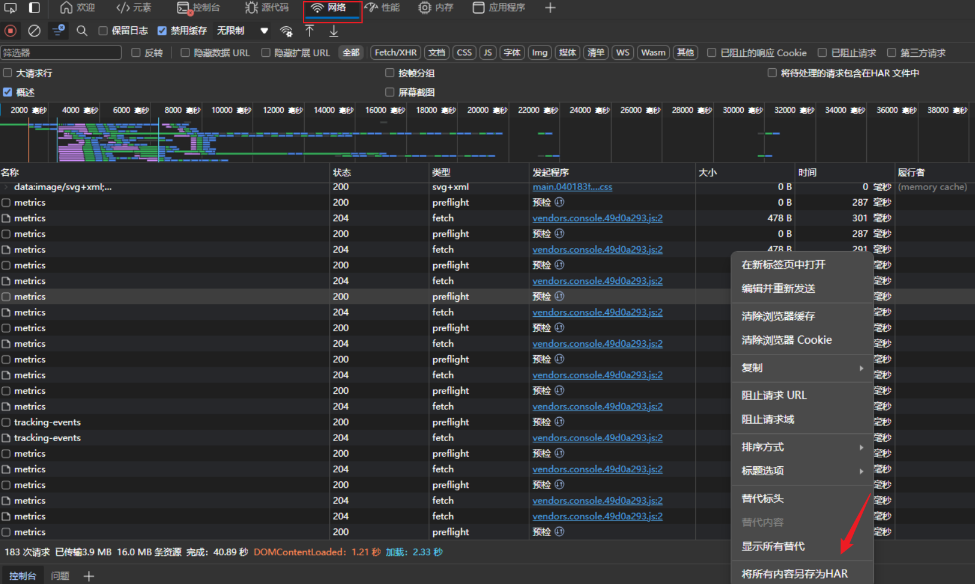The height and width of the screenshot is (584, 975).
Task: Open the network search magnifier
Action: point(82,30)
